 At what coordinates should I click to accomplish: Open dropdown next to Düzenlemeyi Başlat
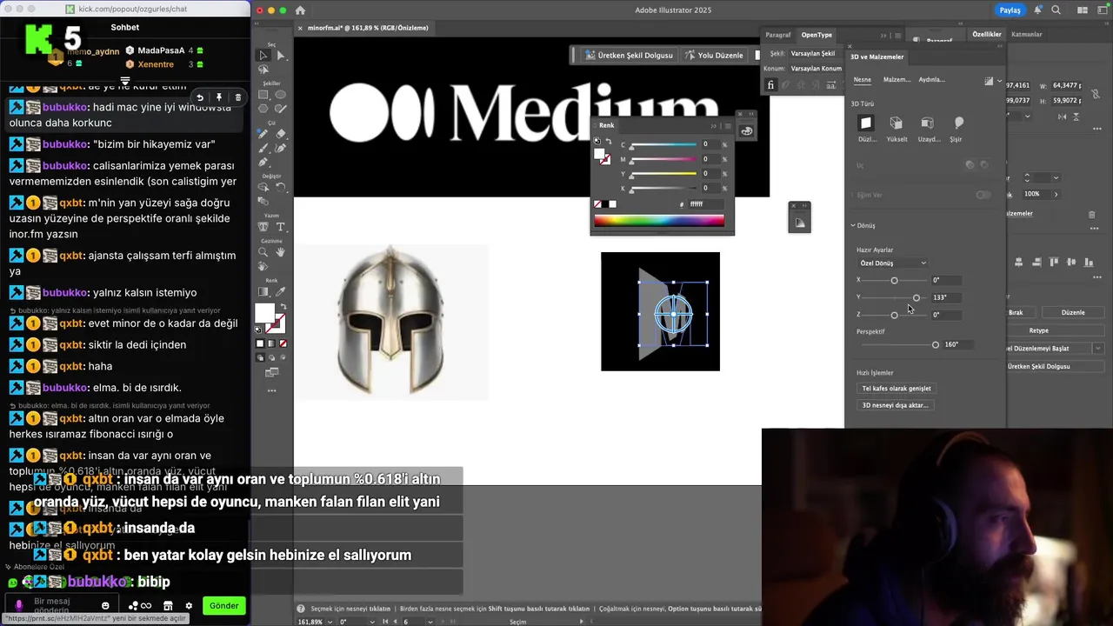[1097, 348]
